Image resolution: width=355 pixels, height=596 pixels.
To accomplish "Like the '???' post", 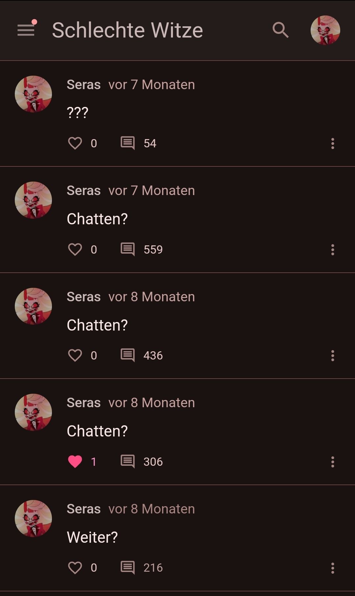I will pos(75,143).
